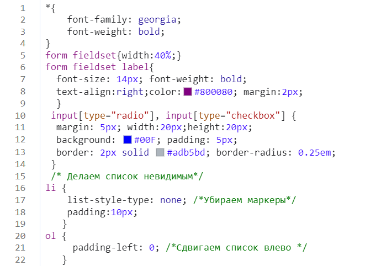
Task: Click the 'Делаем список невидимым' comment
Action: tap(128, 176)
